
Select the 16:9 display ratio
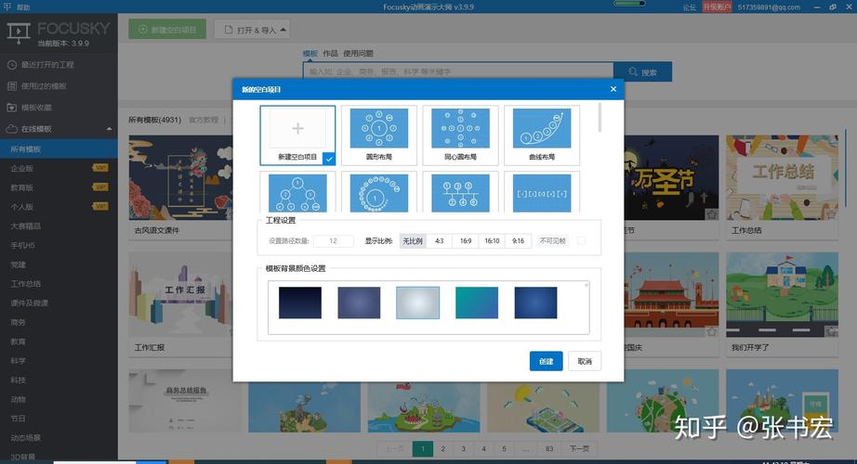(x=466, y=240)
